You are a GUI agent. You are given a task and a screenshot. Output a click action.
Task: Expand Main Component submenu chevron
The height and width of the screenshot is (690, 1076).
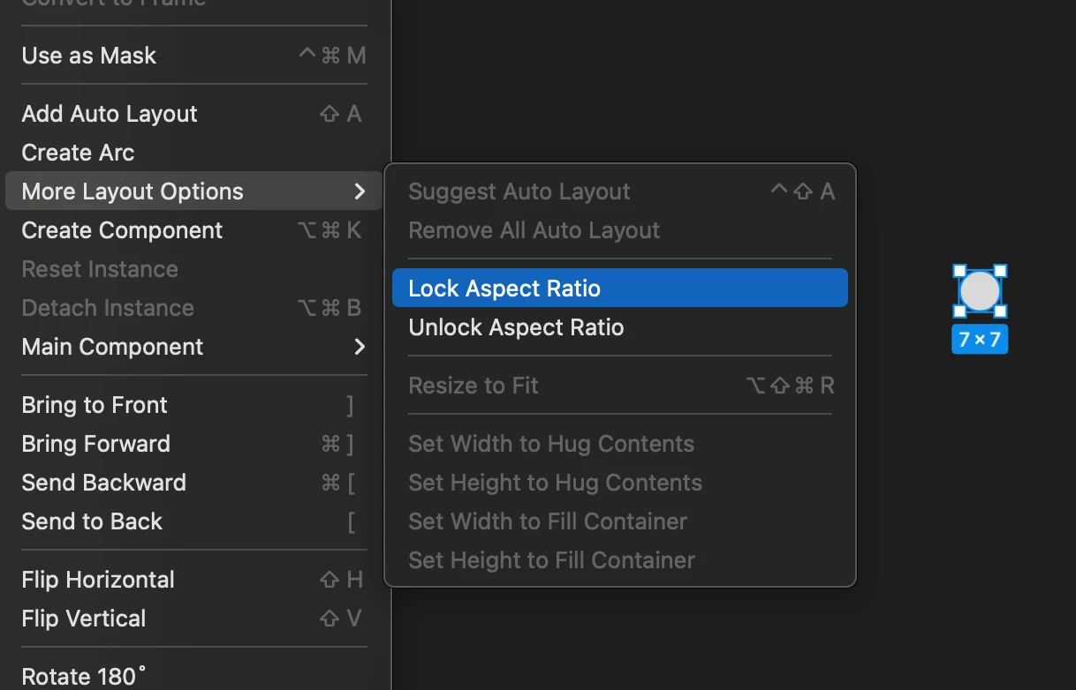[359, 347]
